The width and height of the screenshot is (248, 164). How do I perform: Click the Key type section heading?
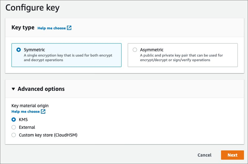pyautogui.click(x=23, y=28)
